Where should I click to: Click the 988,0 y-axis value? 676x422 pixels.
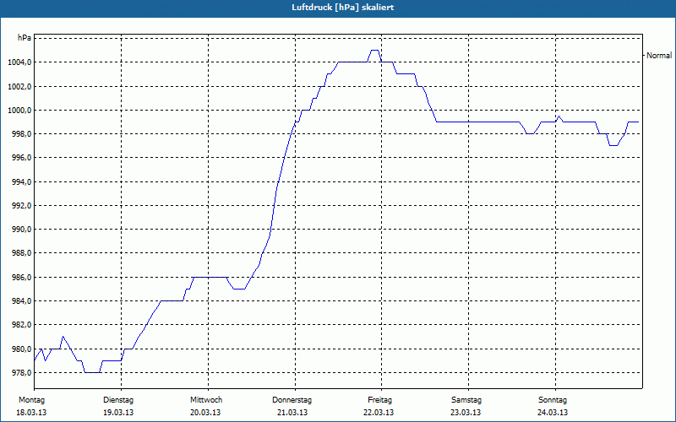coord(21,252)
